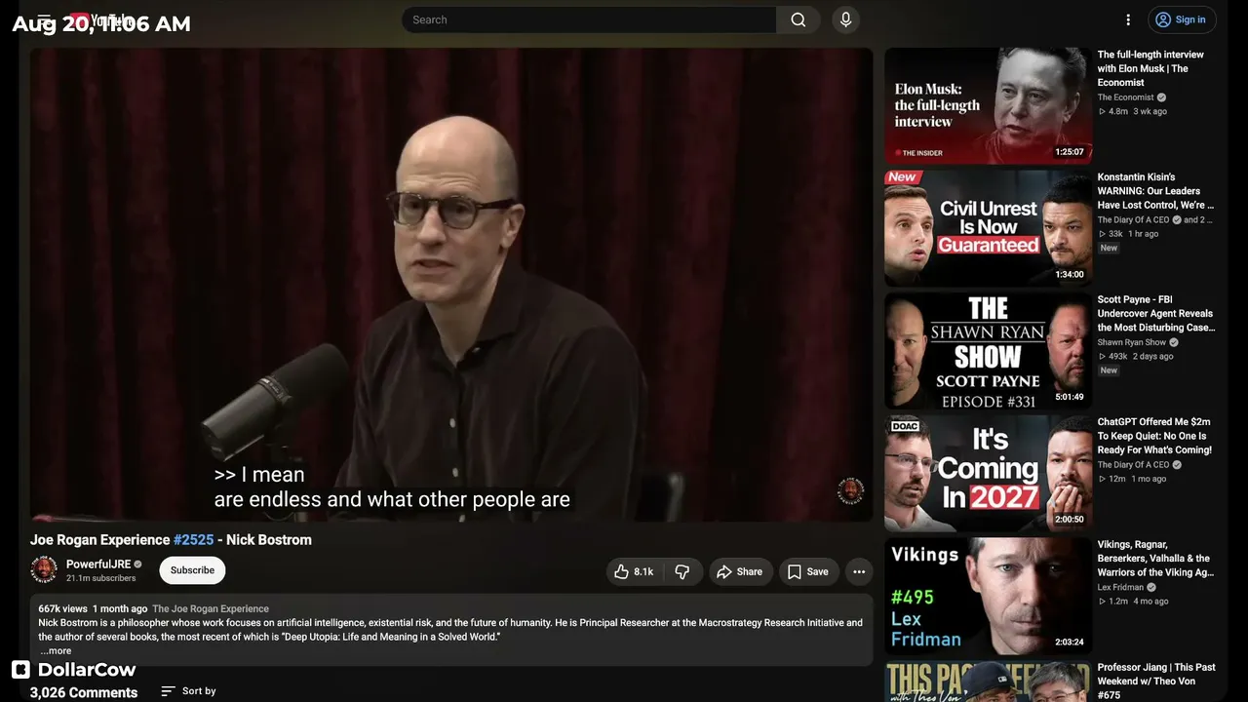Click the video player to pause playback
Image resolution: width=1248 pixels, height=702 pixels.
pos(451,285)
